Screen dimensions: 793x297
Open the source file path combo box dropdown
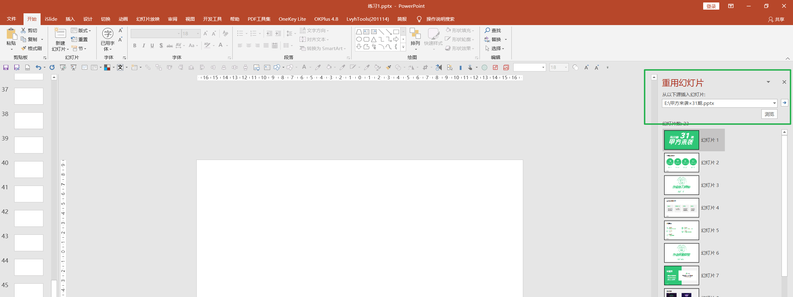click(x=774, y=103)
